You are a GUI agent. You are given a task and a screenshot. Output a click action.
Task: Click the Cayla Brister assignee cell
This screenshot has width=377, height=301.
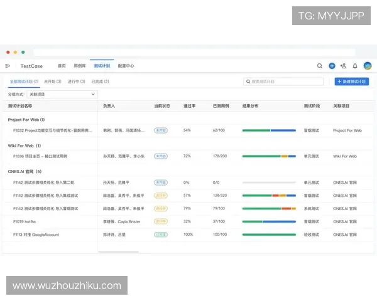[x=129, y=221]
